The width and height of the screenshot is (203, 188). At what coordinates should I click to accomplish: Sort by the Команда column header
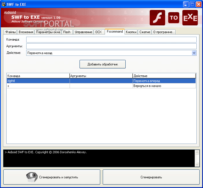[x=38, y=76]
